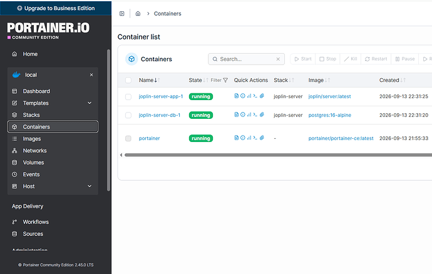432x274 pixels.
Task: Focus the container Search field
Action: pos(246,59)
